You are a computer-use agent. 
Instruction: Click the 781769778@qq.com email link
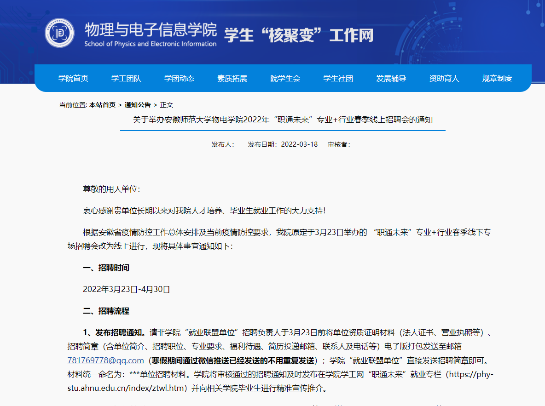[x=106, y=360]
